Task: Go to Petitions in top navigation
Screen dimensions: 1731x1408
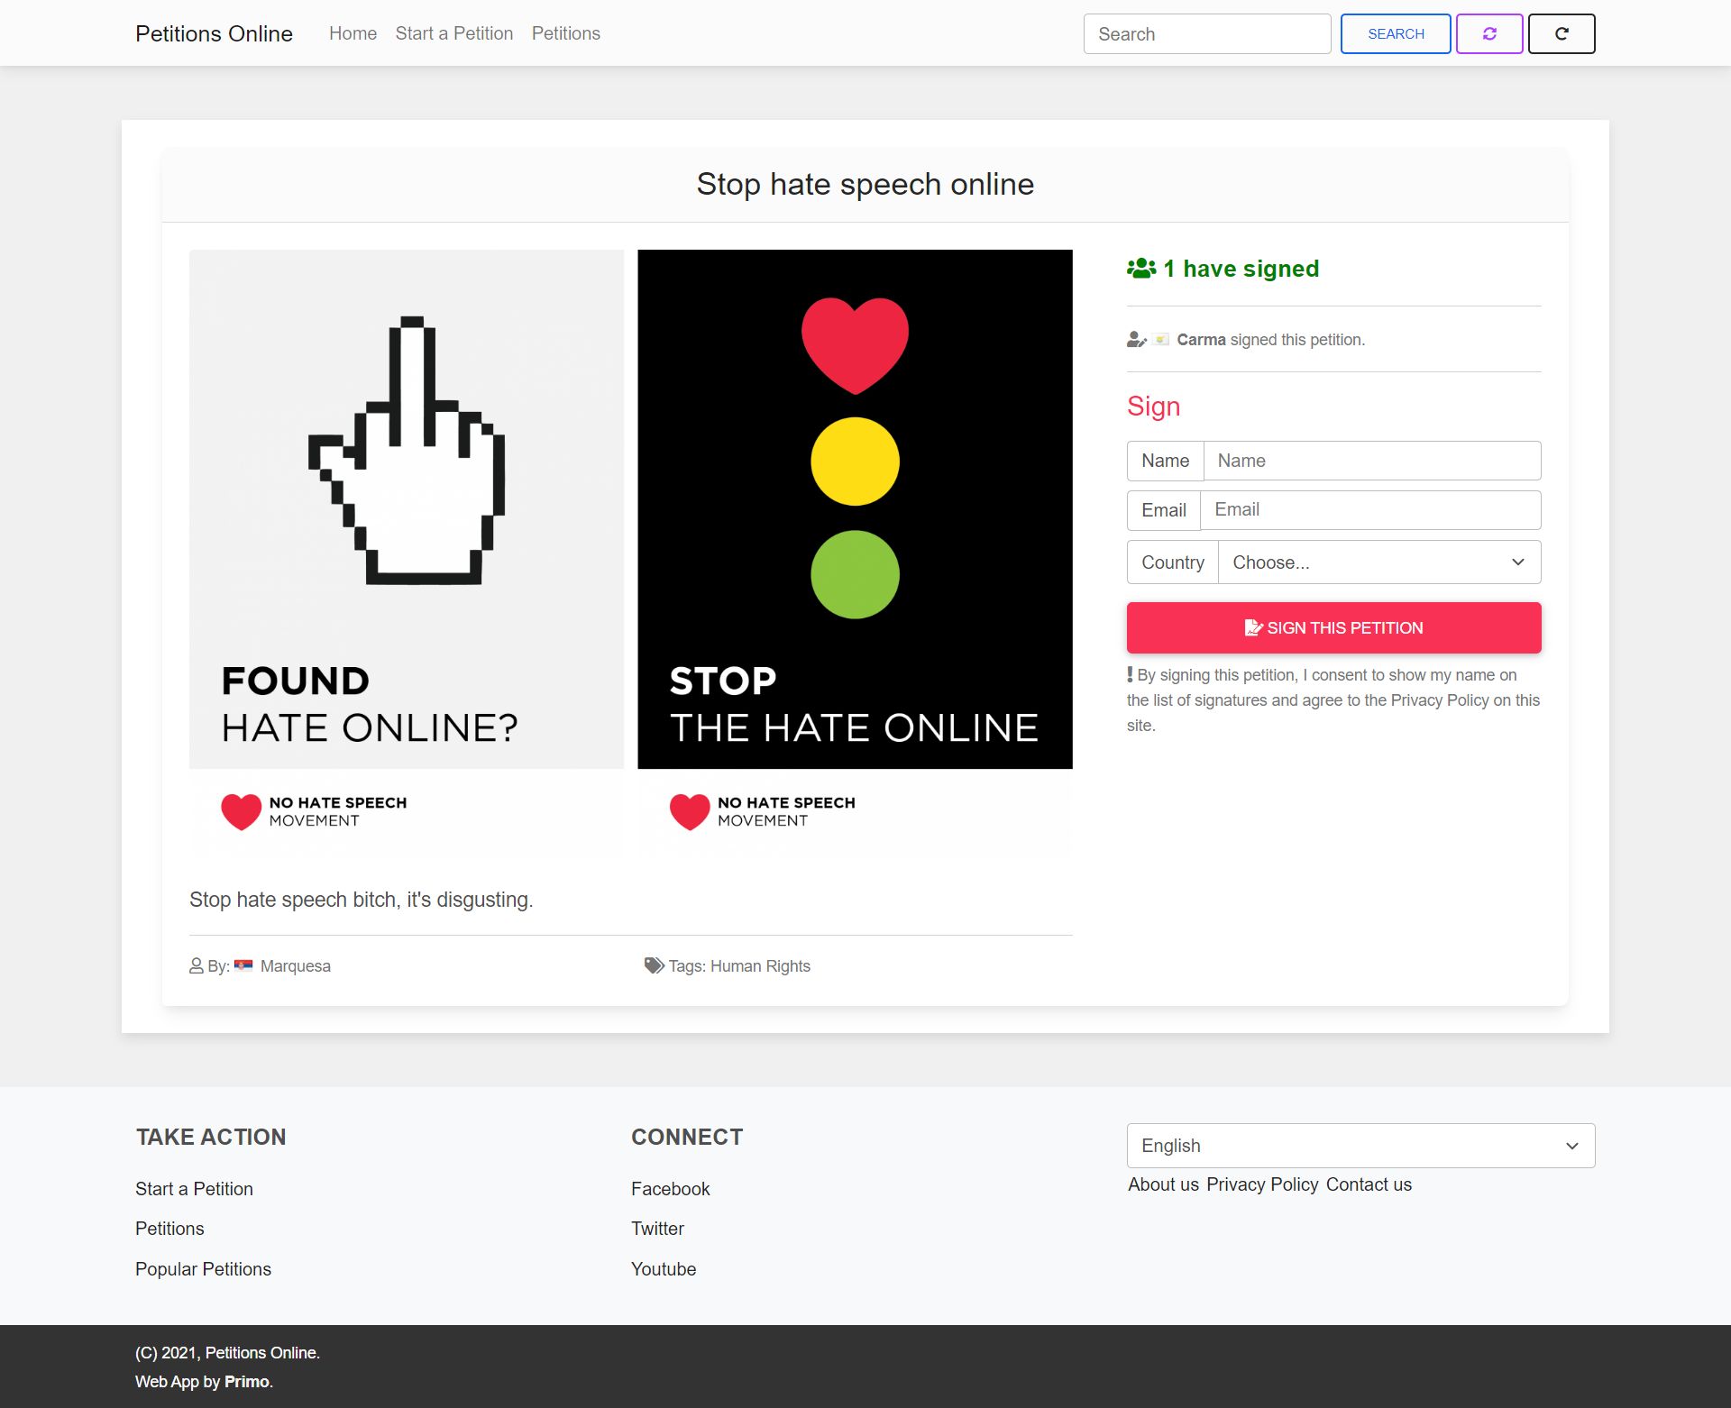Action: point(565,33)
